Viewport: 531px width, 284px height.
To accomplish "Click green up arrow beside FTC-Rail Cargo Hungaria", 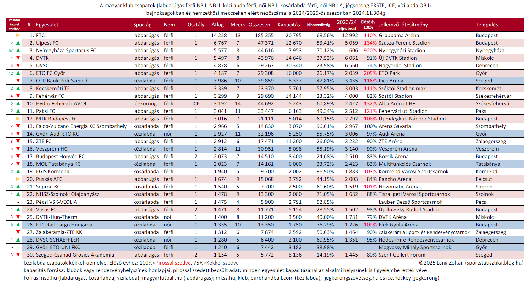I will tap(18, 225).
